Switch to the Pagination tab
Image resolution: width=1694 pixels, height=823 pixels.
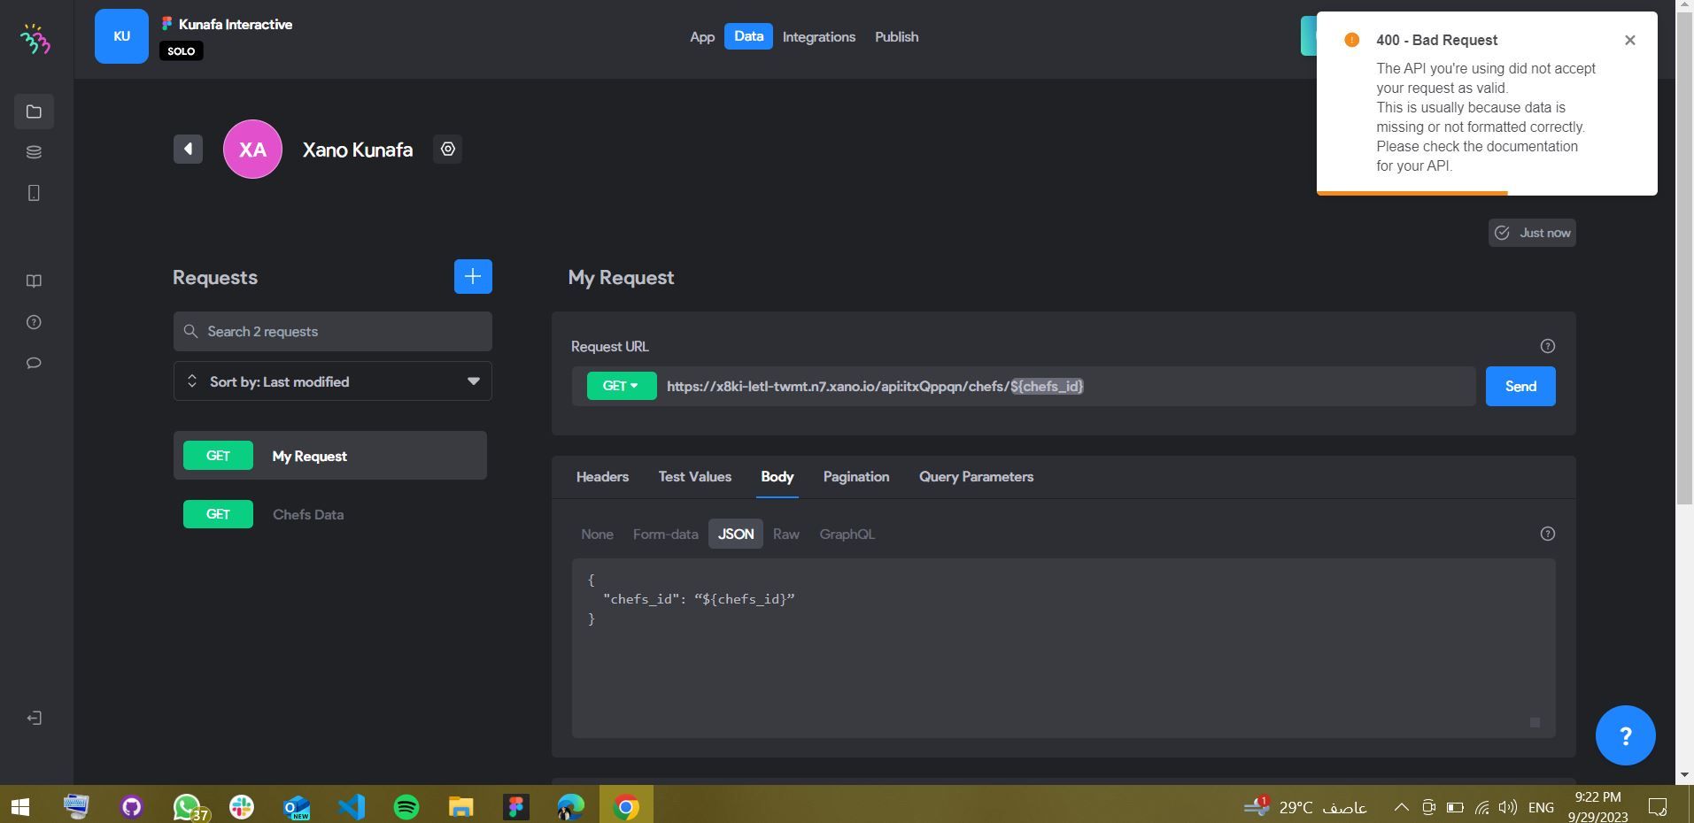pos(855,477)
